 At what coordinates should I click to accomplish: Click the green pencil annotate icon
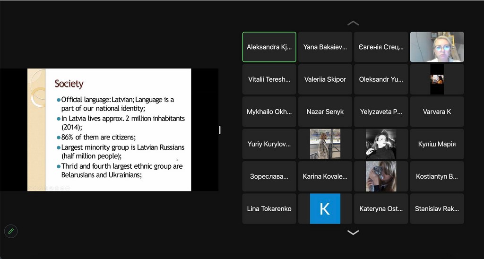10,231
